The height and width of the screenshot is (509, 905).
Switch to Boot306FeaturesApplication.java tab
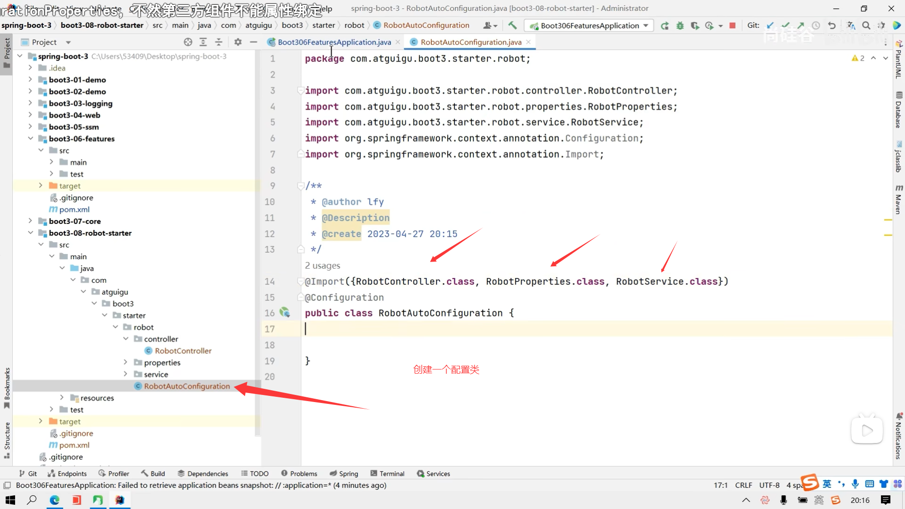point(334,42)
